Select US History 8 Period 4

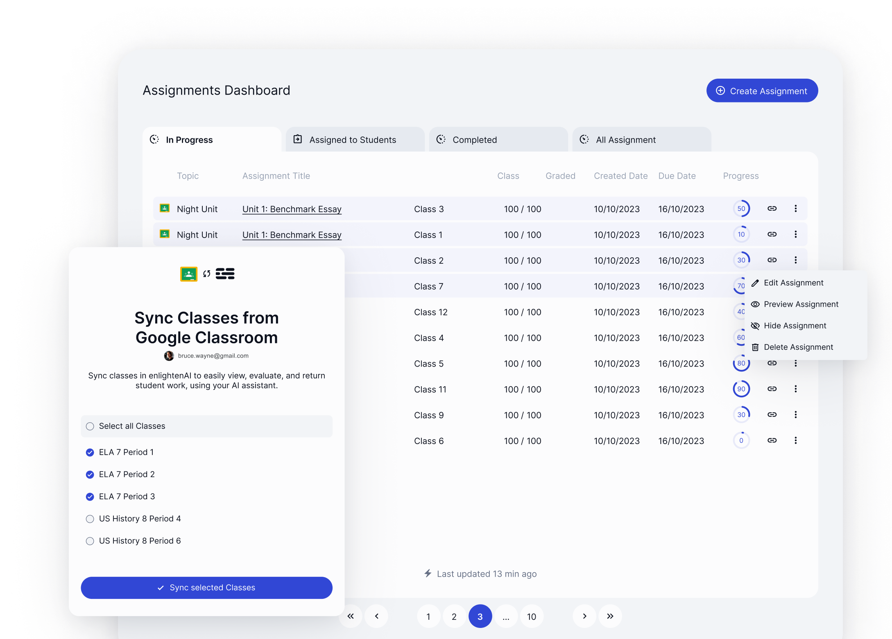coord(90,519)
